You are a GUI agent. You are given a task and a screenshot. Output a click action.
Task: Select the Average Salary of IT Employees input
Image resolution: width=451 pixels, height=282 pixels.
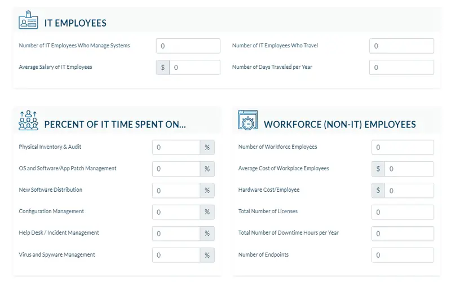click(x=194, y=67)
